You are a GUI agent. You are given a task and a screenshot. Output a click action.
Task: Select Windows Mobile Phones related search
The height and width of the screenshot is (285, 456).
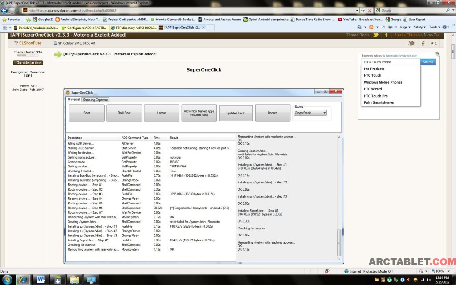(383, 82)
